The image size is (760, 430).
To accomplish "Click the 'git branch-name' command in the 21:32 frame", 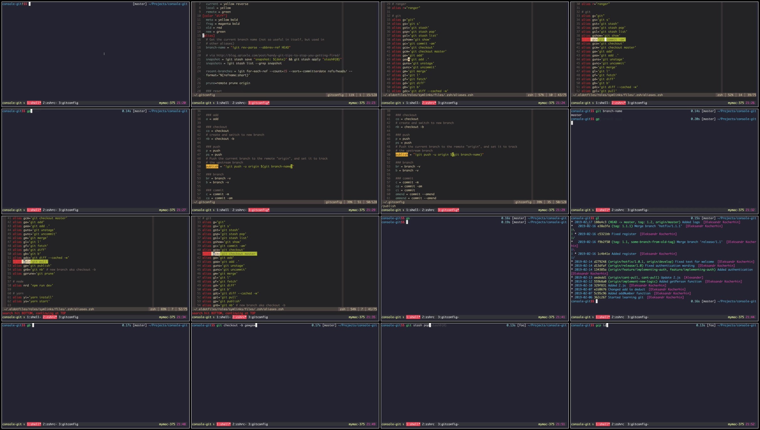I will (609, 111).
